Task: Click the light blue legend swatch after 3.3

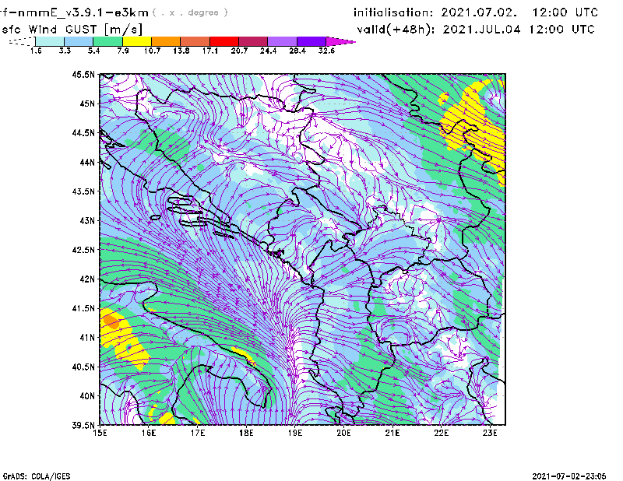Action: [79, 41]
